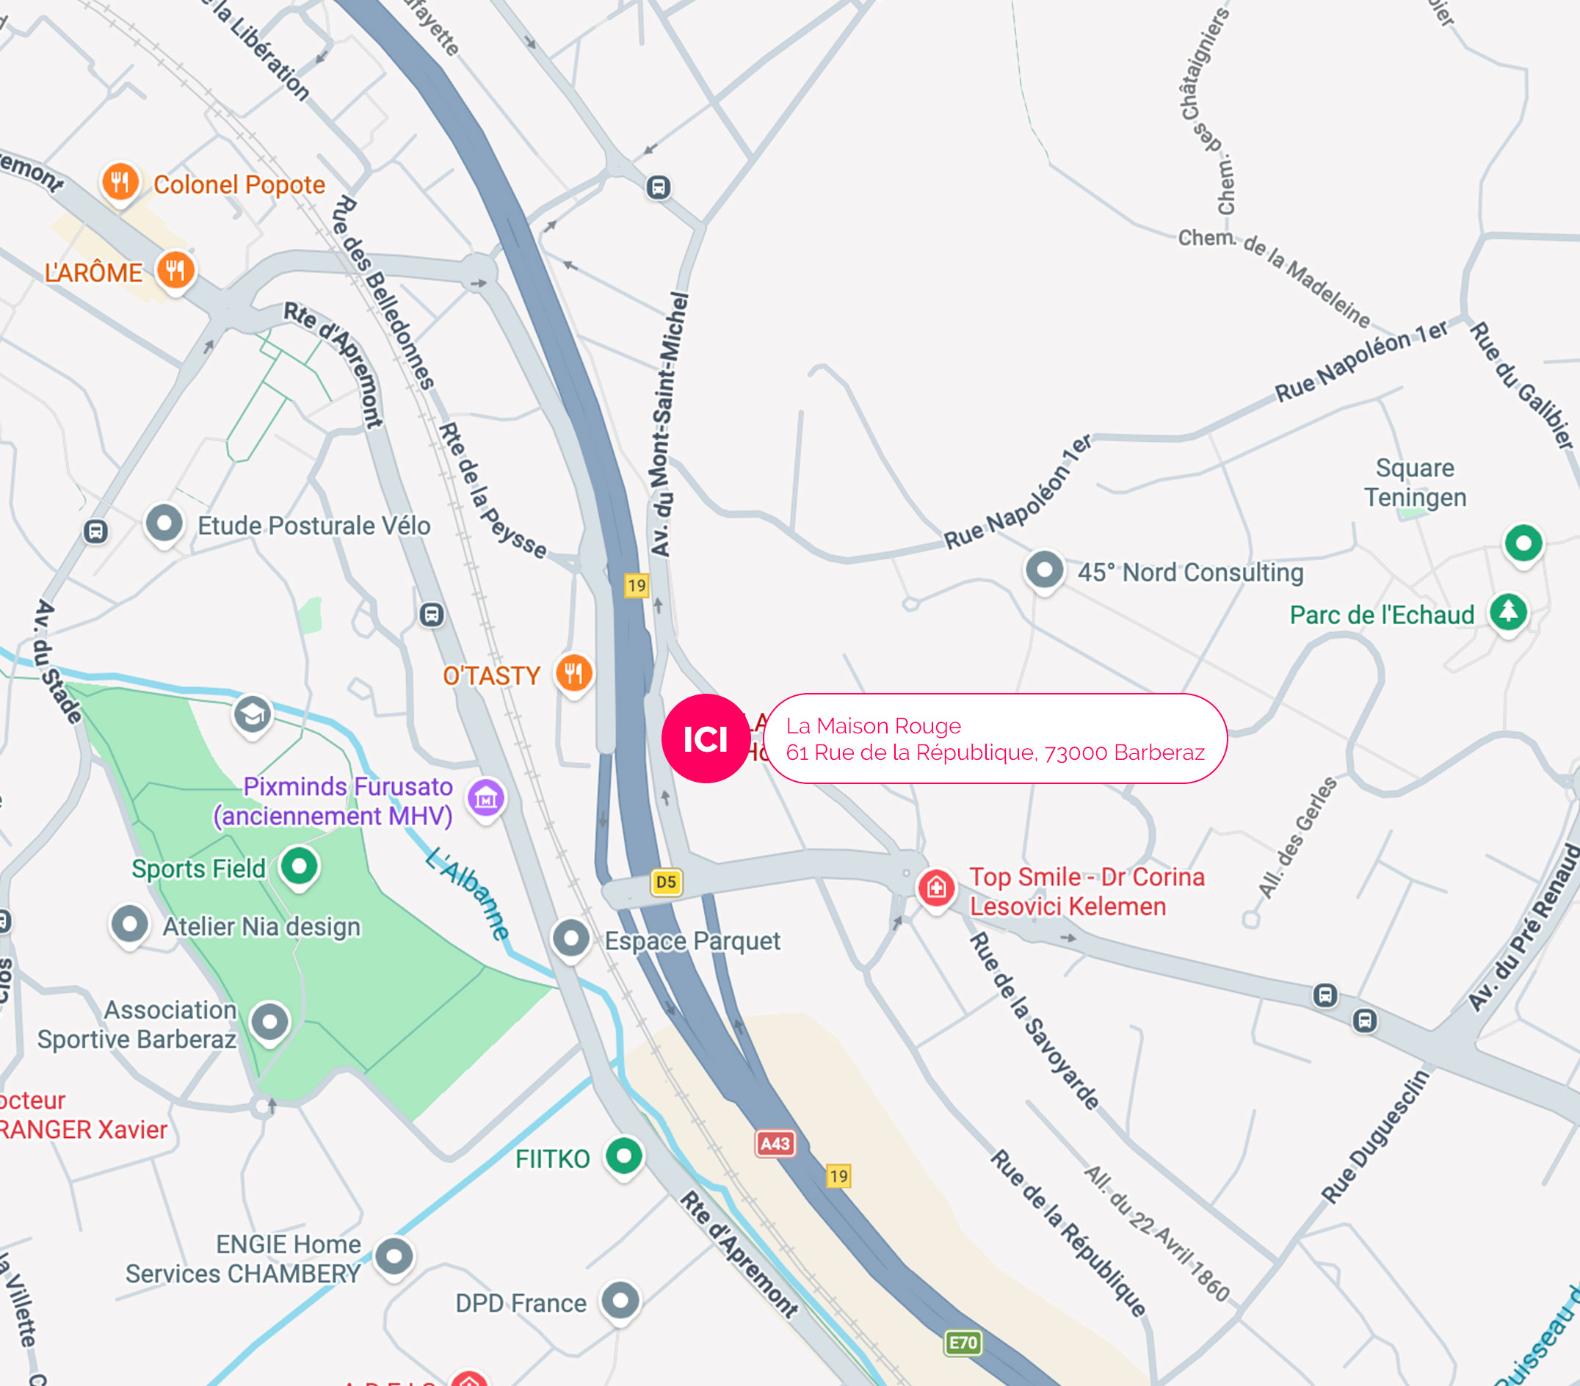Click the Top Smile dental clinic marker
The height and width of the screenshot is (1386, 1580).
[x=936, y=890]
